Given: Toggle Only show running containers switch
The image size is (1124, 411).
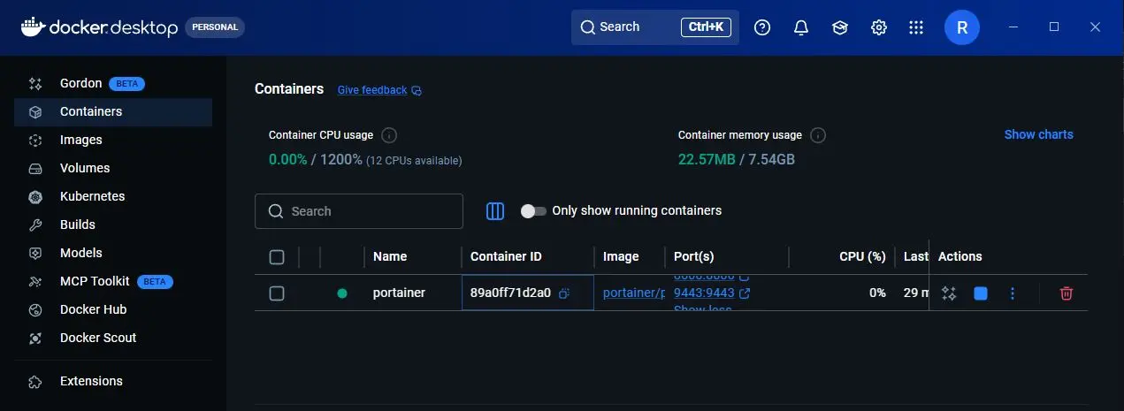Looking at the screenshot, I should [533, 211].
